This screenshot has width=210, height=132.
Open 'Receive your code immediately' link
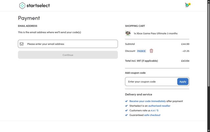148,101
